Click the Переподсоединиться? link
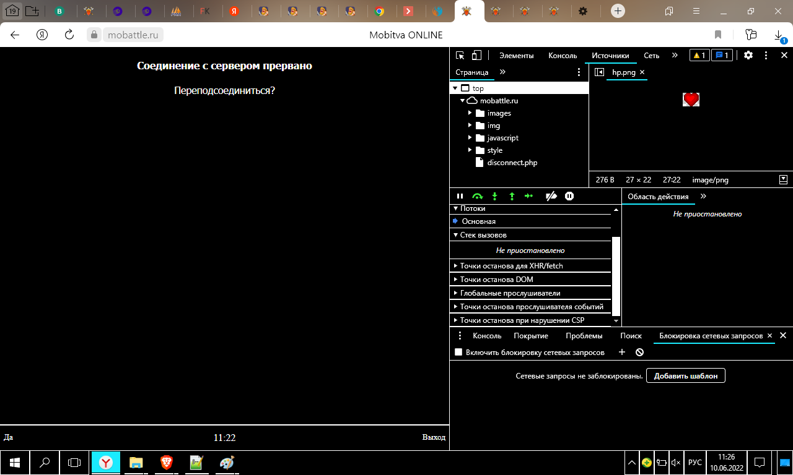 (224, 90)
